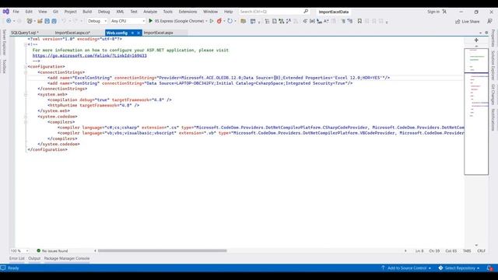498x280 pixels.
Task: Open the Analyze menu
Action: [x=150, y=12]
